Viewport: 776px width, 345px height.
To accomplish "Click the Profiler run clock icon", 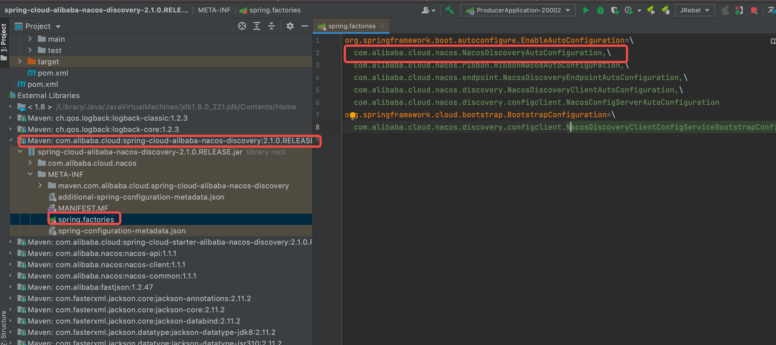I will [x=628, y=10].
